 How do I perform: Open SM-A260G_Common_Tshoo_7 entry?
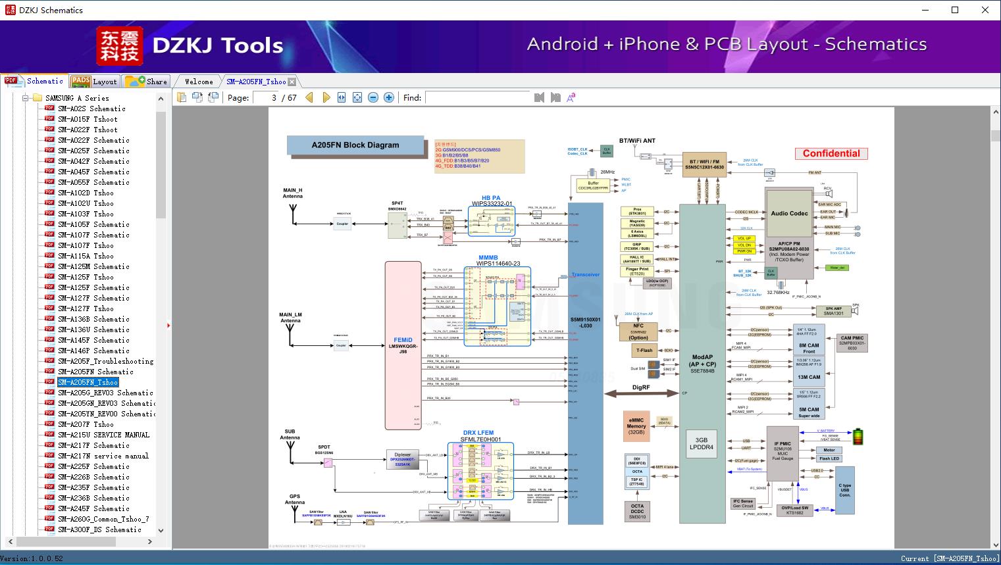(103, 519)
